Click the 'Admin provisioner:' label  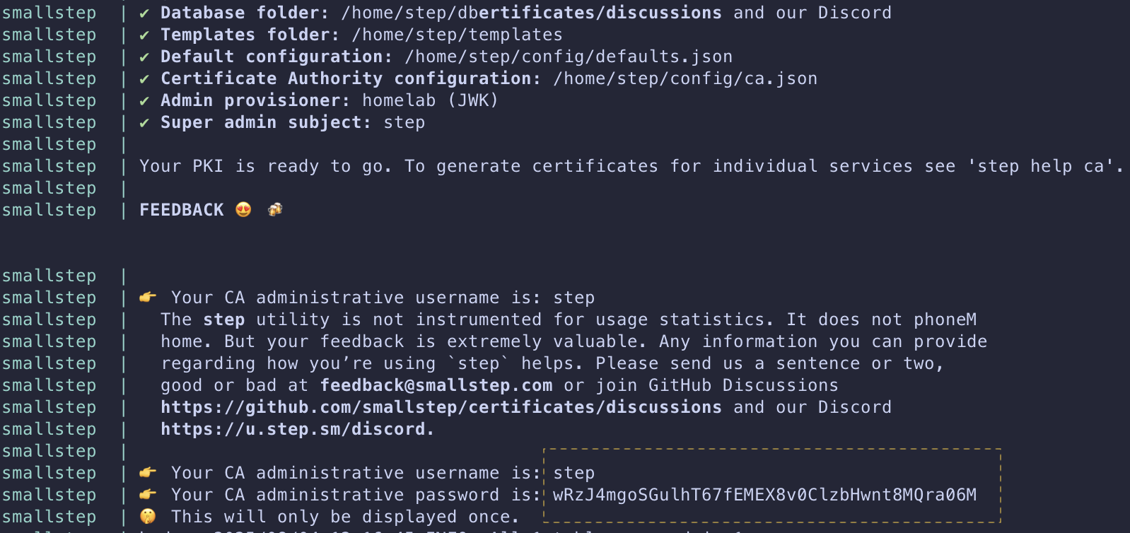point(255,100)
